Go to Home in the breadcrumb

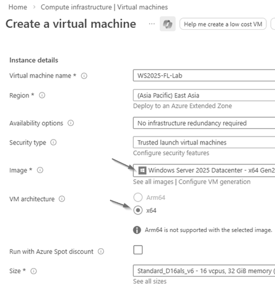18,7
